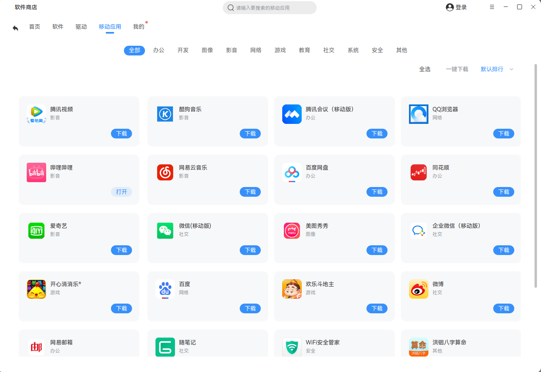Screen dimensions: 541x372
Task: Open the hamburger main menu
Action: click(x=492, y=7)
